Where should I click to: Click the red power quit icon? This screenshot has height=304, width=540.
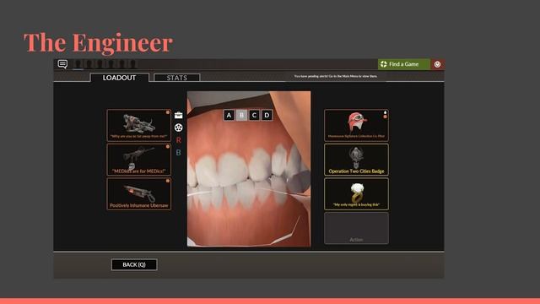click(437, 64)
